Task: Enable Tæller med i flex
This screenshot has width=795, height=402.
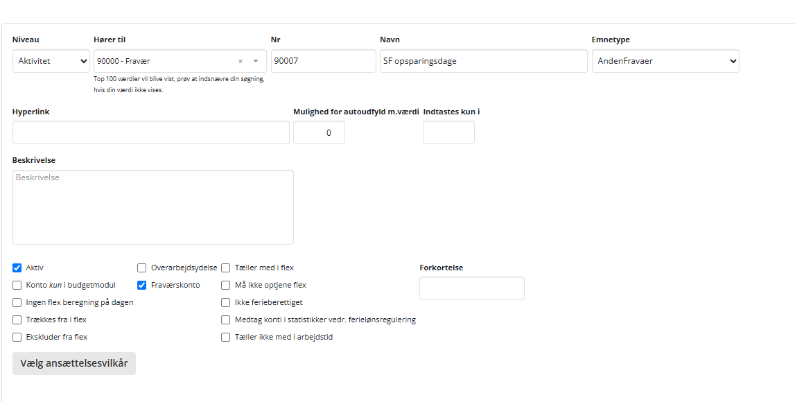Action: [x=225, y=268]
